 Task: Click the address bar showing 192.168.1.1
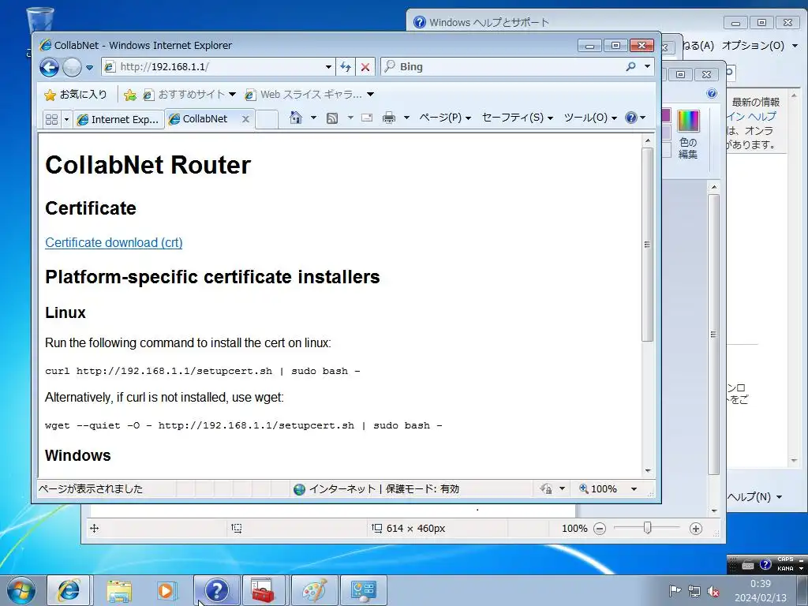tap(213, 66)
